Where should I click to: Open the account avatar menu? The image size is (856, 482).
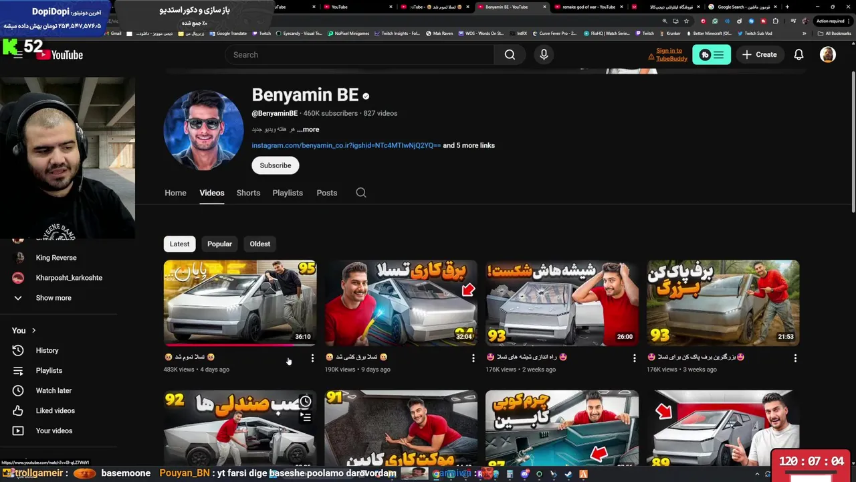click(827, 55)
